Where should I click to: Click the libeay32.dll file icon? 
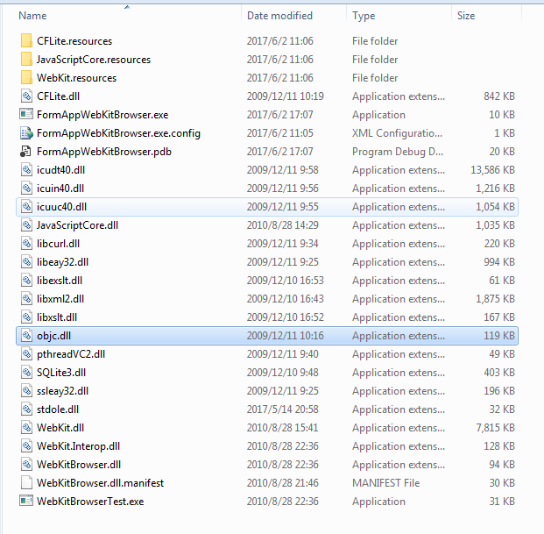[x=26, y=261]
